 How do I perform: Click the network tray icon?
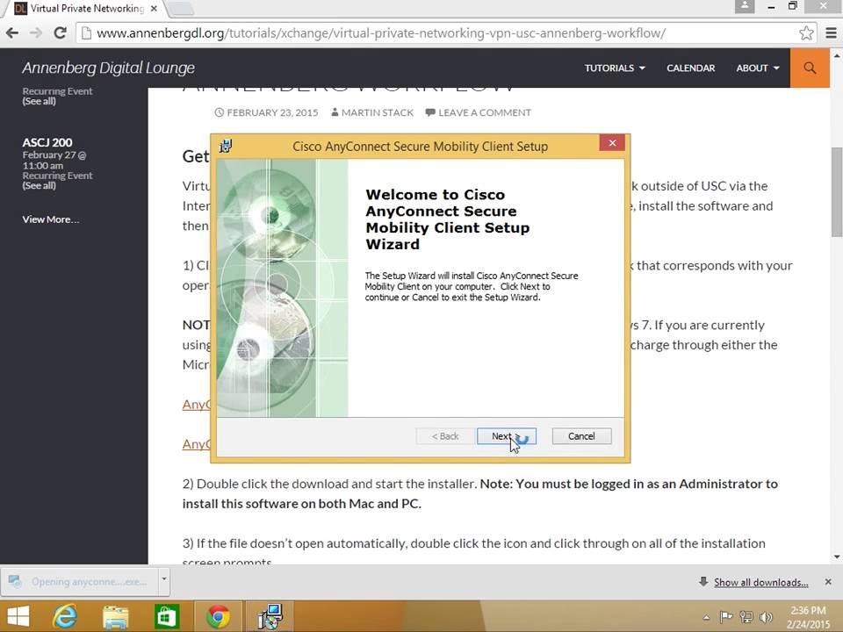click(746, 616)
